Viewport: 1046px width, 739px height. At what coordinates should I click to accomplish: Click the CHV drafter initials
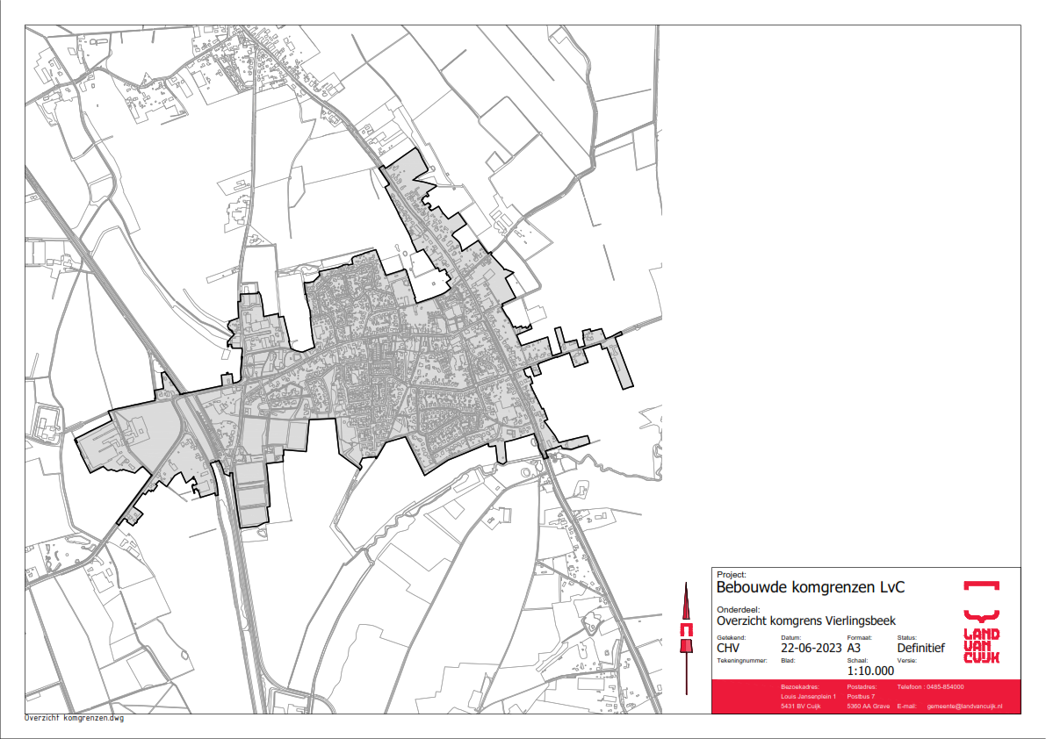point(729,649)
